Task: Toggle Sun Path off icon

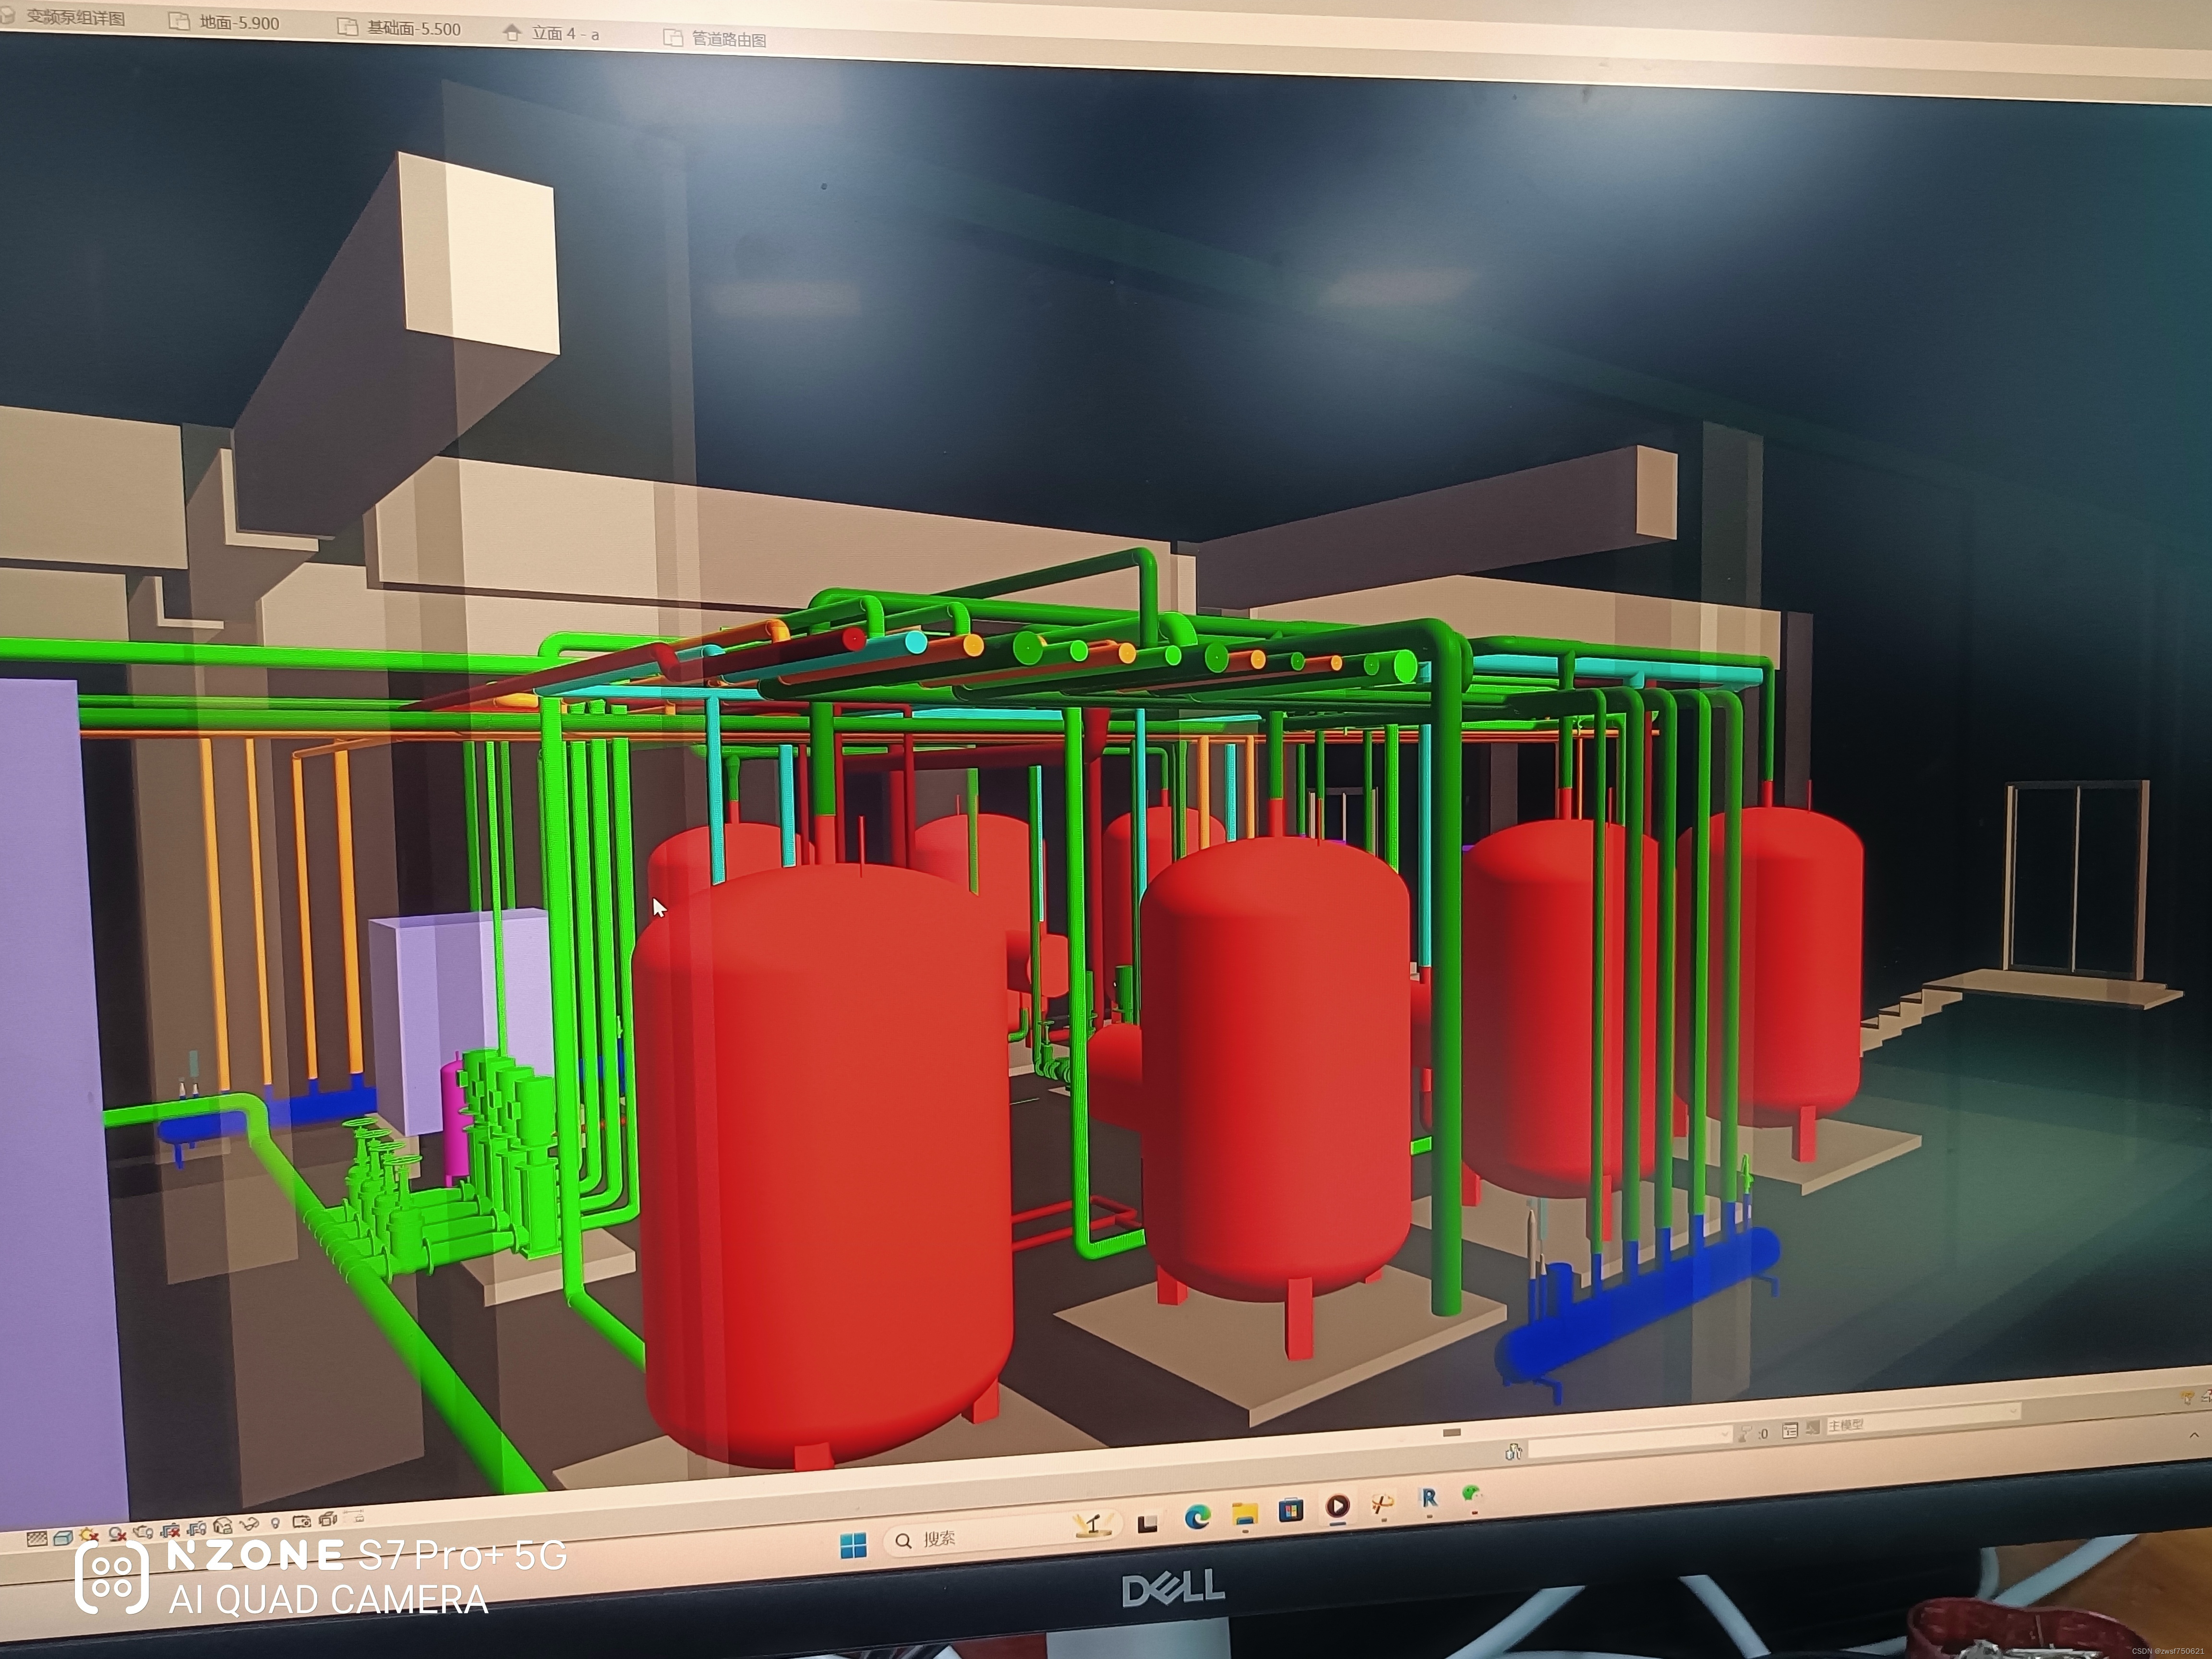Action: point(89,1535)
